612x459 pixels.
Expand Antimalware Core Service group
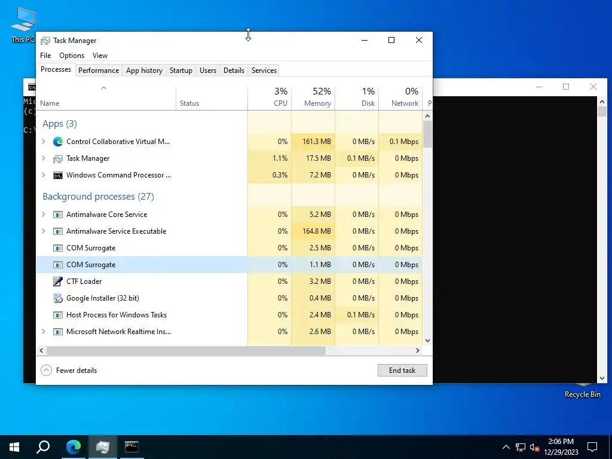click(44, 215)
